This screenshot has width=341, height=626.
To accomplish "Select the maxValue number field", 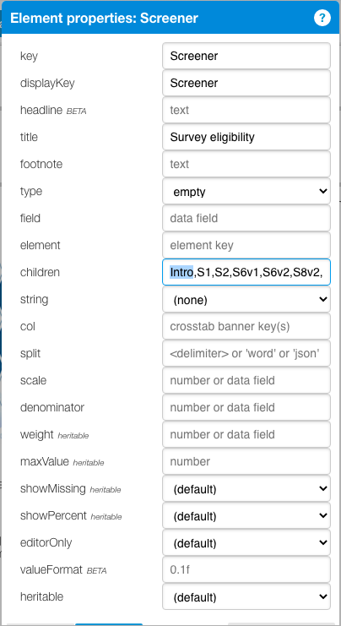I will [246, 461].
